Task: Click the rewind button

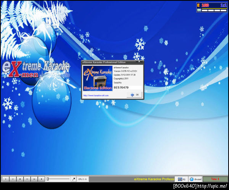Action: pos(27,179)
